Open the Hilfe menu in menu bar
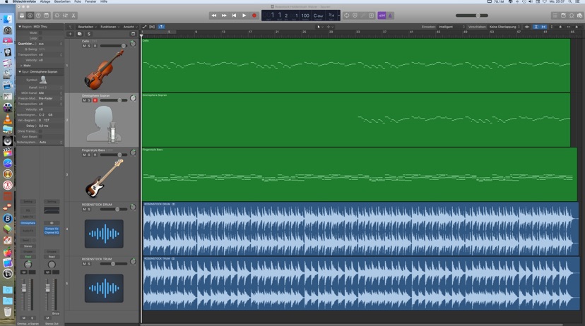Screen dimensions: 585x326 104,1
